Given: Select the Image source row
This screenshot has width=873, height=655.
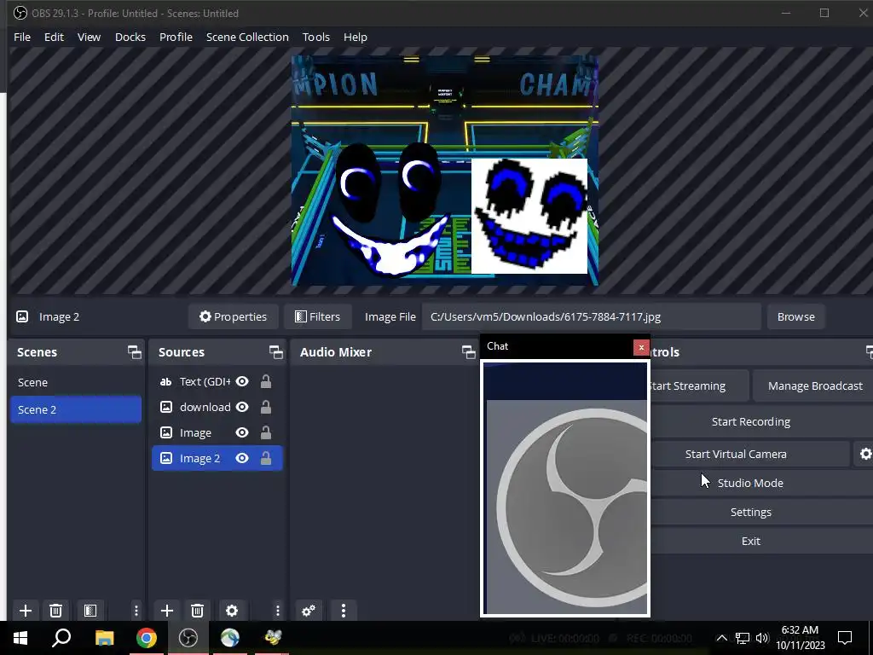Looking at the screenshot, I should click(x=217, y=432).
